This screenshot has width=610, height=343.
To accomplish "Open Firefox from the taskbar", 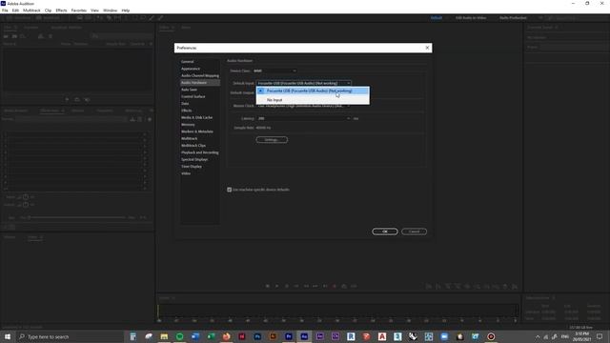I will tap(227, 336).
